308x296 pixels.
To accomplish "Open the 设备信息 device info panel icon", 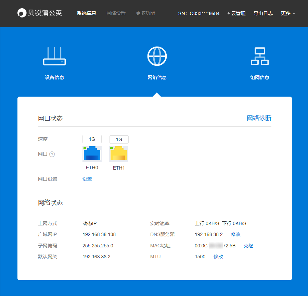I will [54, 56].
